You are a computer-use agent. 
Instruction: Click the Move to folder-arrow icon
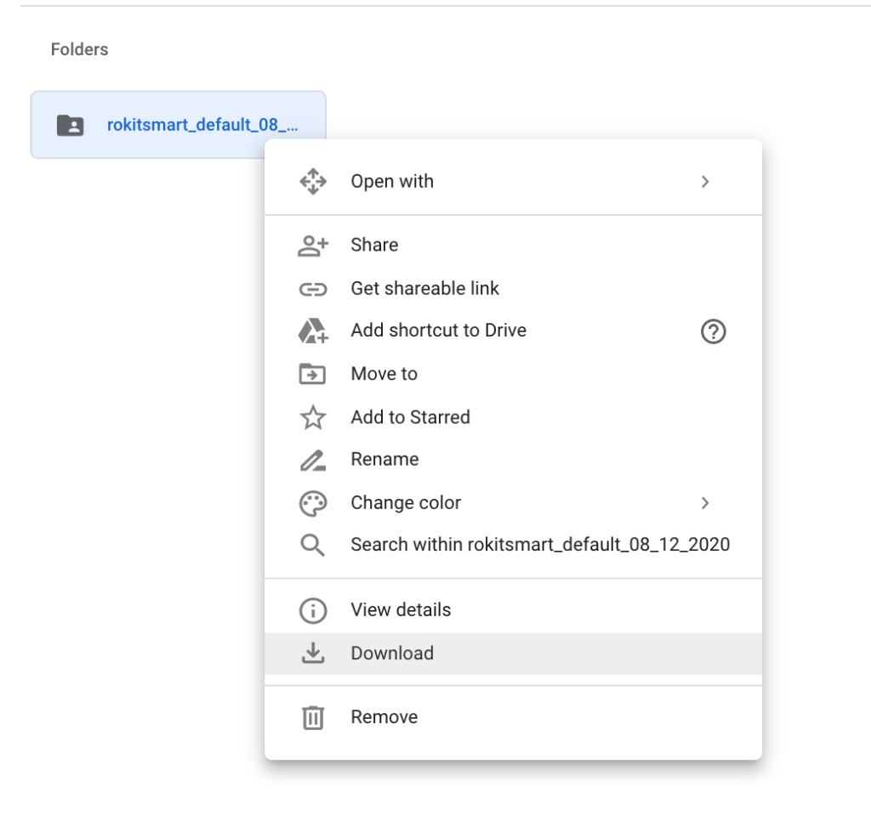click(313, 374)
